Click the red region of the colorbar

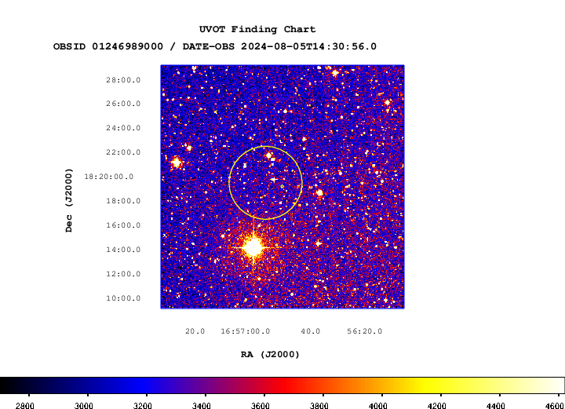285,385
